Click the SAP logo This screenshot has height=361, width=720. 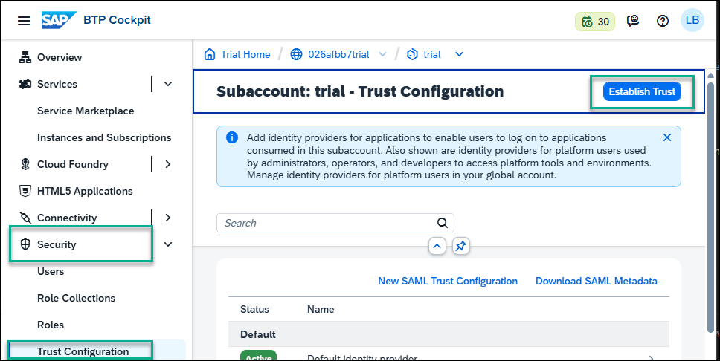click(x=58, y=20)
